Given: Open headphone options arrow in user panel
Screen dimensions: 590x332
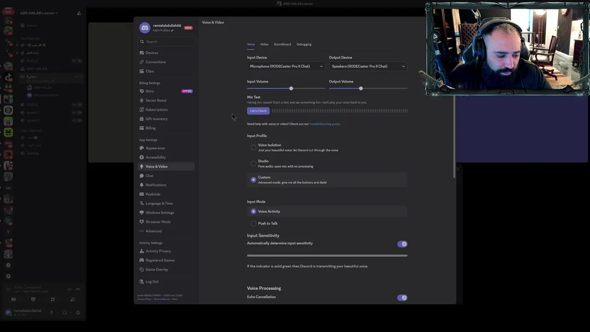Looking at the screenshot, I should (71, 312).
